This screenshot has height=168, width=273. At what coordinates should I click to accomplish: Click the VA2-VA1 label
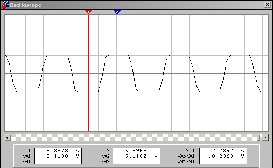[186, 156]
